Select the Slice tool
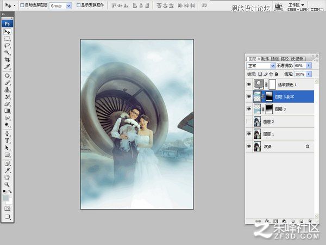The image size is (326, 245). tap(7, 66)
